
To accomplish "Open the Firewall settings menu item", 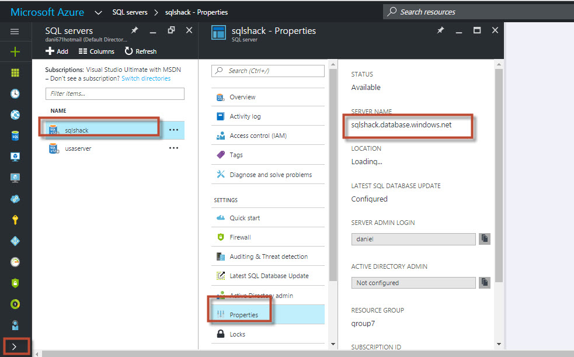I will (x=240, y=237).
